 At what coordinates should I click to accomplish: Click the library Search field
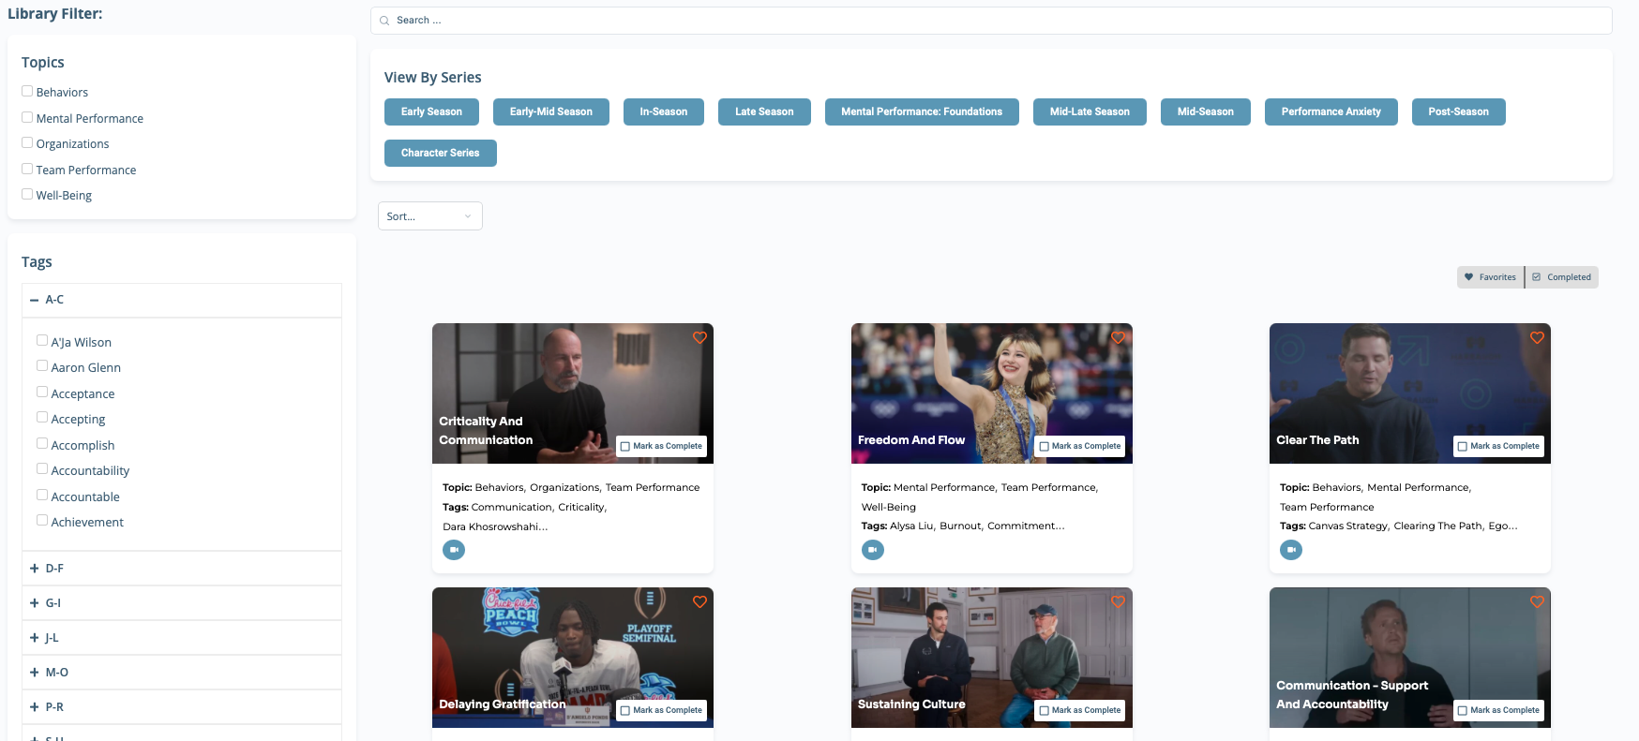pyautogui.click(x=991, y=21)
